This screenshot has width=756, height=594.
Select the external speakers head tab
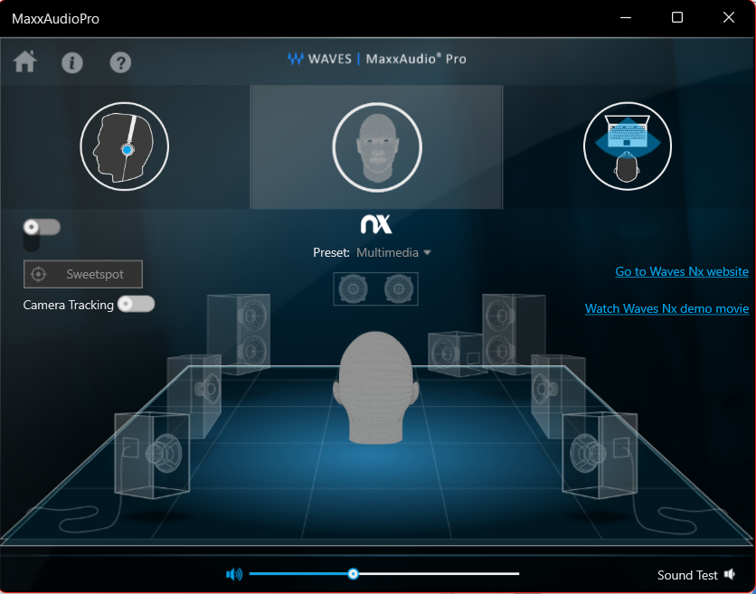(376, 146)
